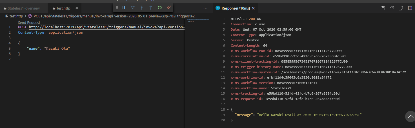Pause the debug session

[x=124, y=8]
